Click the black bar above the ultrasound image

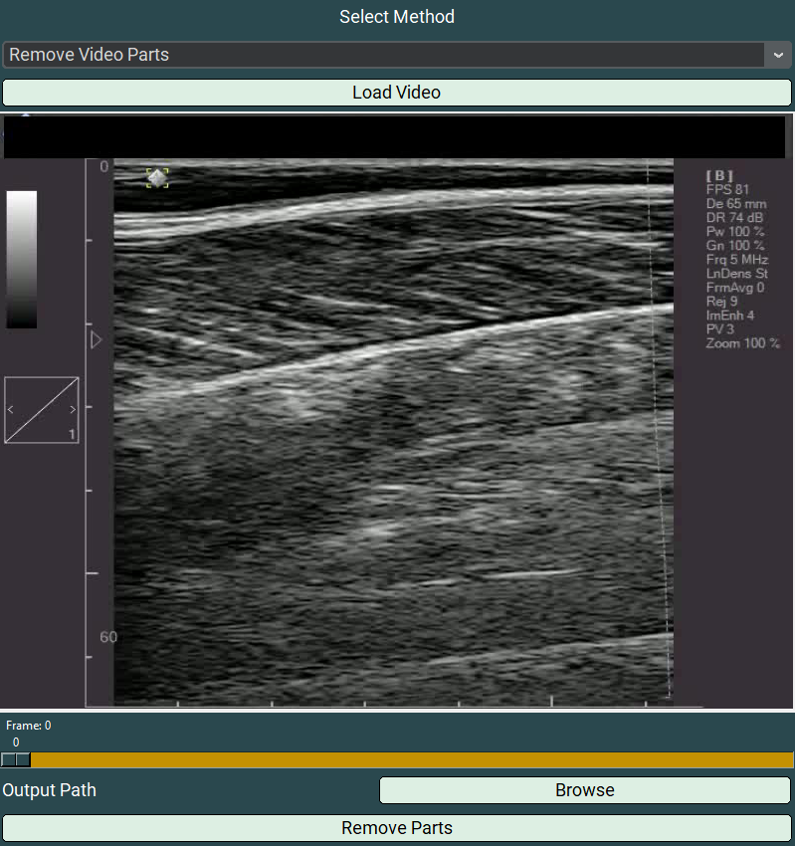[395, 137]
